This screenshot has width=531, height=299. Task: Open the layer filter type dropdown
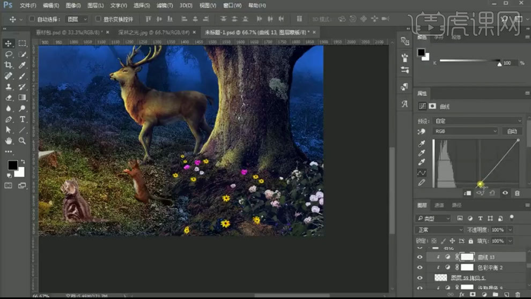tap(433, 219)
